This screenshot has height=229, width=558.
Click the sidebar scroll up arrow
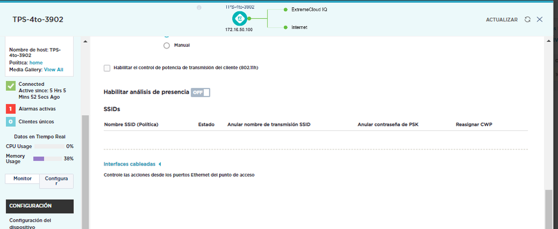tap(85, 41)
